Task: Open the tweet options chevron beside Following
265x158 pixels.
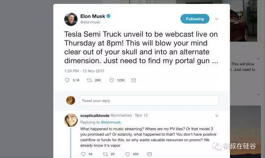Action: pyautogui.click(x=217, y=19)
